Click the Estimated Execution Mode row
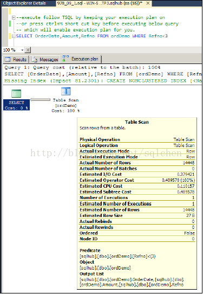 pyautogui.click(x=137, y=157)
